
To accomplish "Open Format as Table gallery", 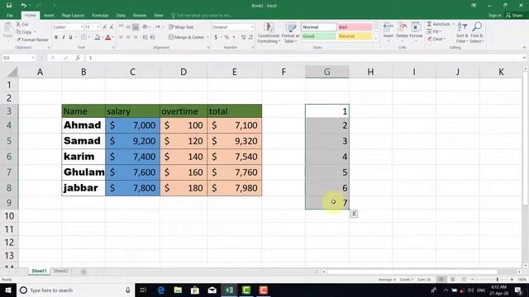I will [290, 33].
